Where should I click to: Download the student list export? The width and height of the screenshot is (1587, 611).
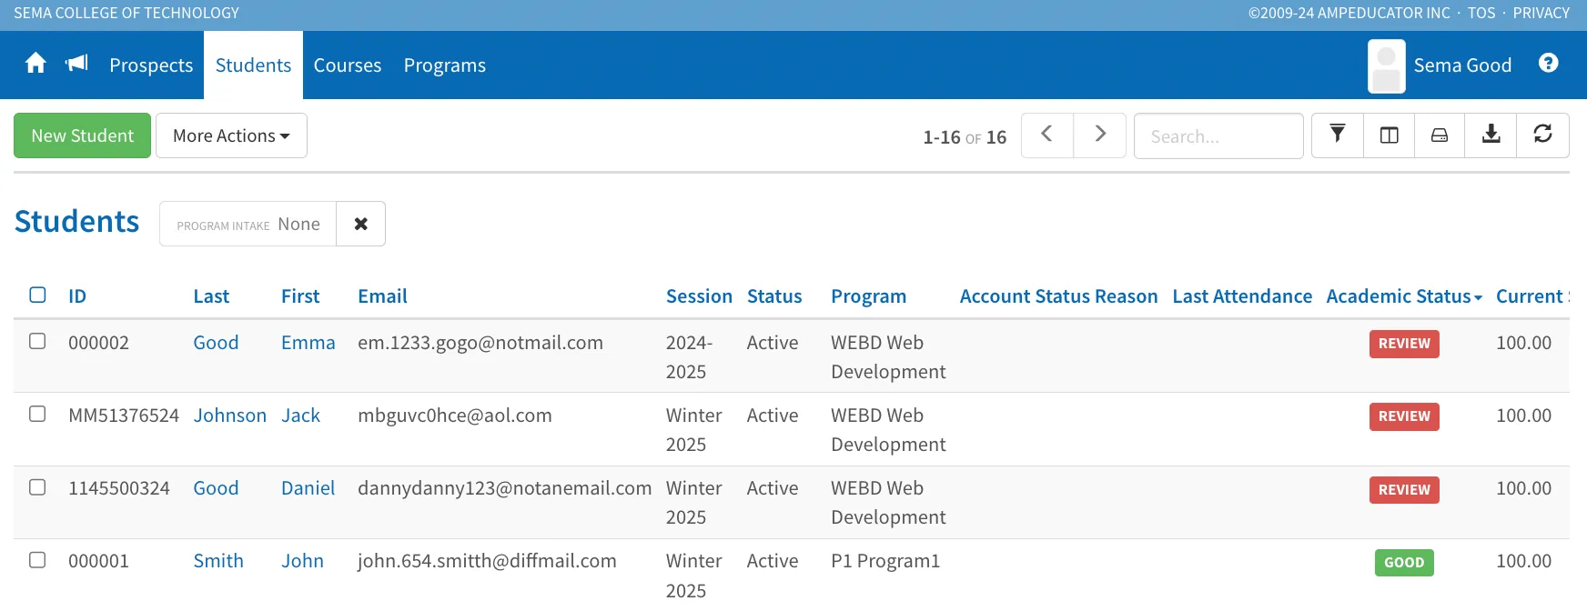pos(1491,135)
